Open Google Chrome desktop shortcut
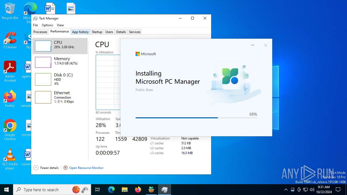The image size is (347, 195). point(10,130)
